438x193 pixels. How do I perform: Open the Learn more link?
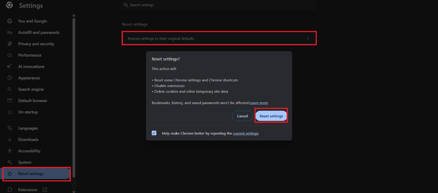click(x=259, y=103)
